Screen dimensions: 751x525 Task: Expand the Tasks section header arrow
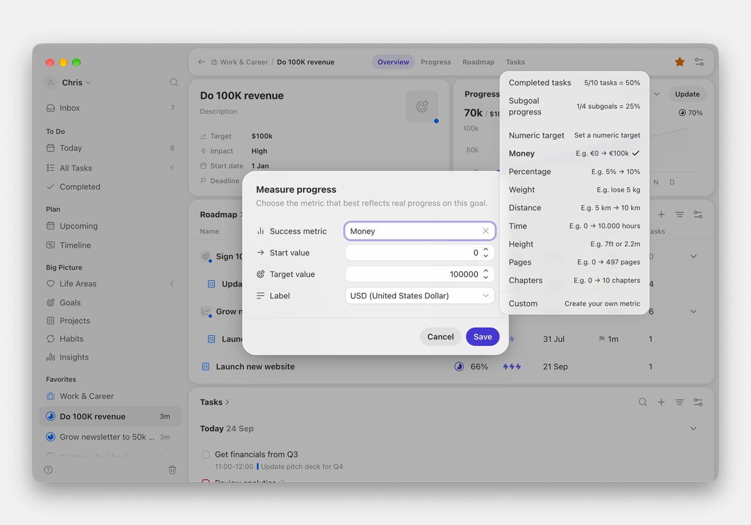227,402
